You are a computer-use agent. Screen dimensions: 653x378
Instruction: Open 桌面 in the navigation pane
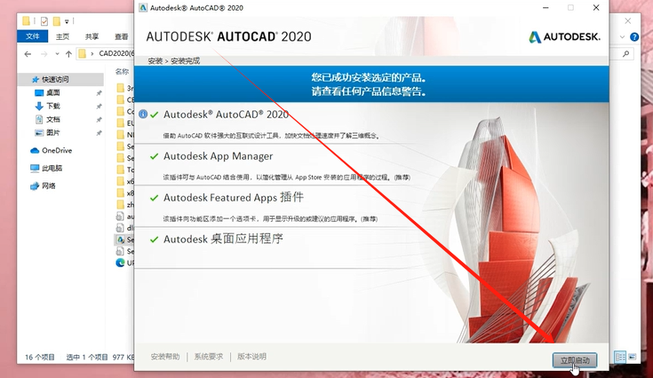53,92
